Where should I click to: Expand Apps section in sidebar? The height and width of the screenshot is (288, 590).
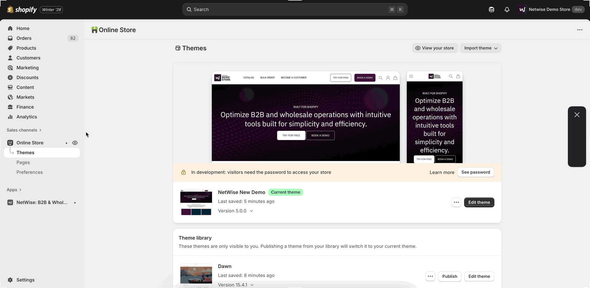pyautogui.click(x=14, y=190)
